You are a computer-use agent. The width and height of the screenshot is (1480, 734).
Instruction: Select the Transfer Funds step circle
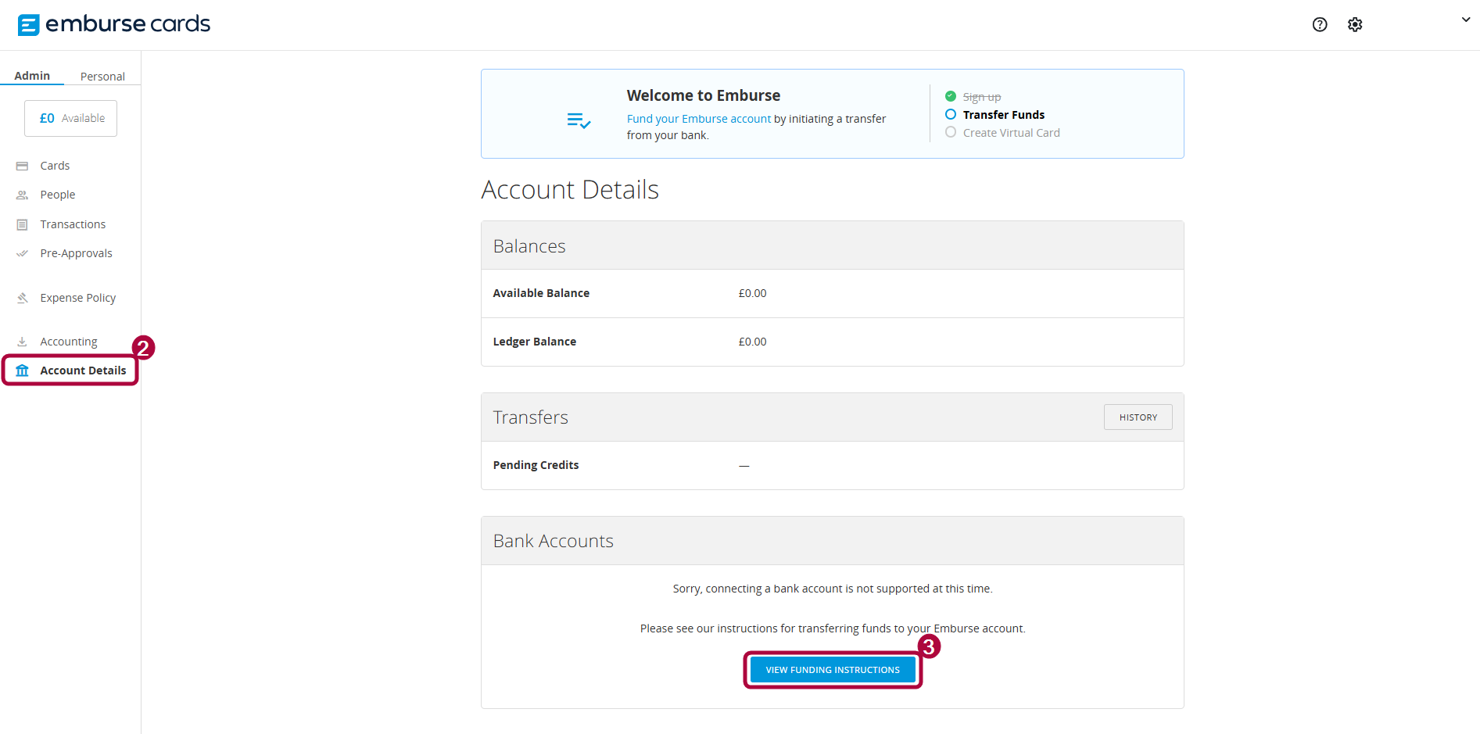(x=951, y=114)
